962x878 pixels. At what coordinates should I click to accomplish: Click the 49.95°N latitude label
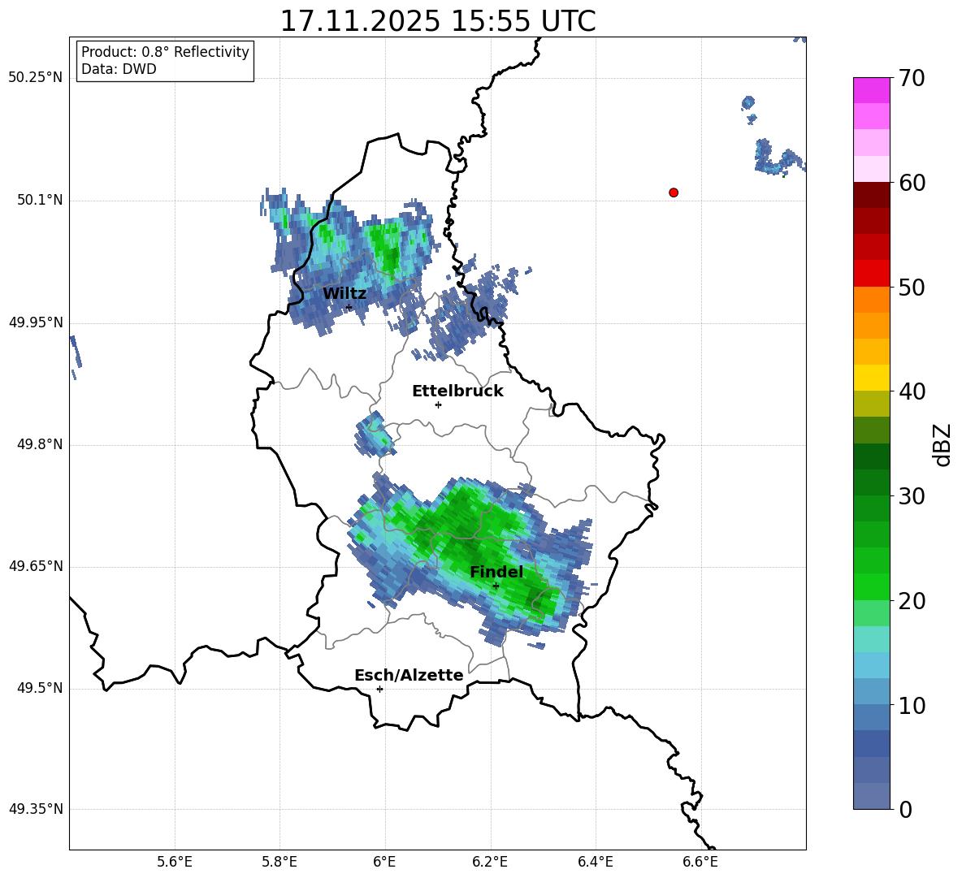[x=36, y=322]
